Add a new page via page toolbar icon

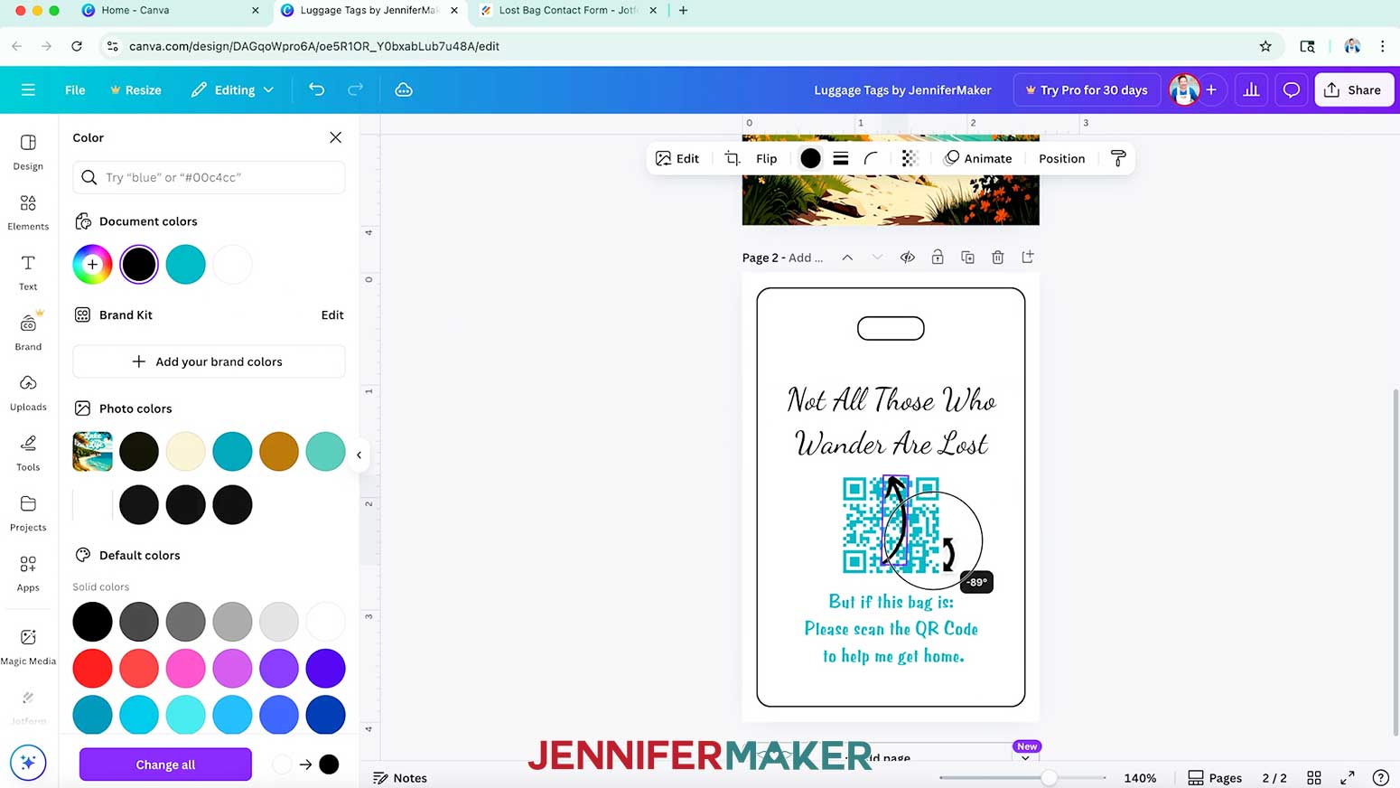[1028, 258]
